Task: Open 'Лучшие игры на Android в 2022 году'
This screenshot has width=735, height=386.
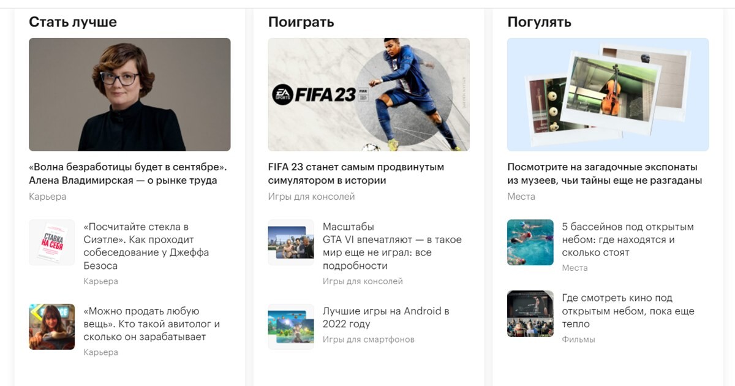Action: point(386,317)
